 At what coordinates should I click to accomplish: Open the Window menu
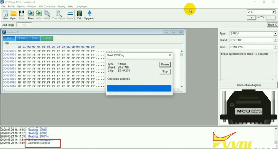click(32, 6)
